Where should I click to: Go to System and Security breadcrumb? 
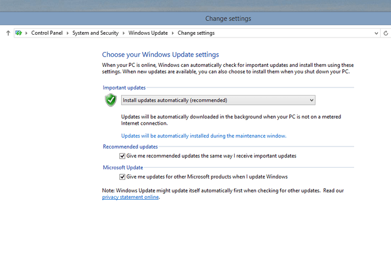pyautogui.click(x=96, y=33)
